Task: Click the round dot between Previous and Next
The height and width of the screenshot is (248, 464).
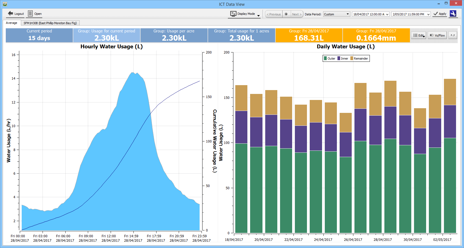Action: [286, 14]
